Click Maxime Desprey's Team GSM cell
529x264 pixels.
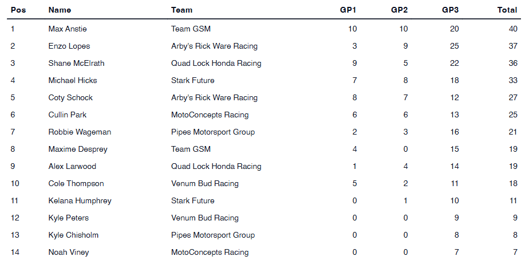tap(191, 149)
